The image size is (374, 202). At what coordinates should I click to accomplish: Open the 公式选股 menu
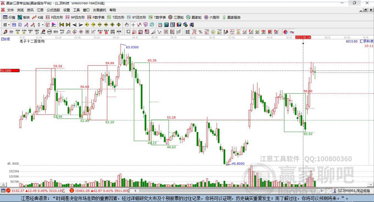[x=53, y=10]
